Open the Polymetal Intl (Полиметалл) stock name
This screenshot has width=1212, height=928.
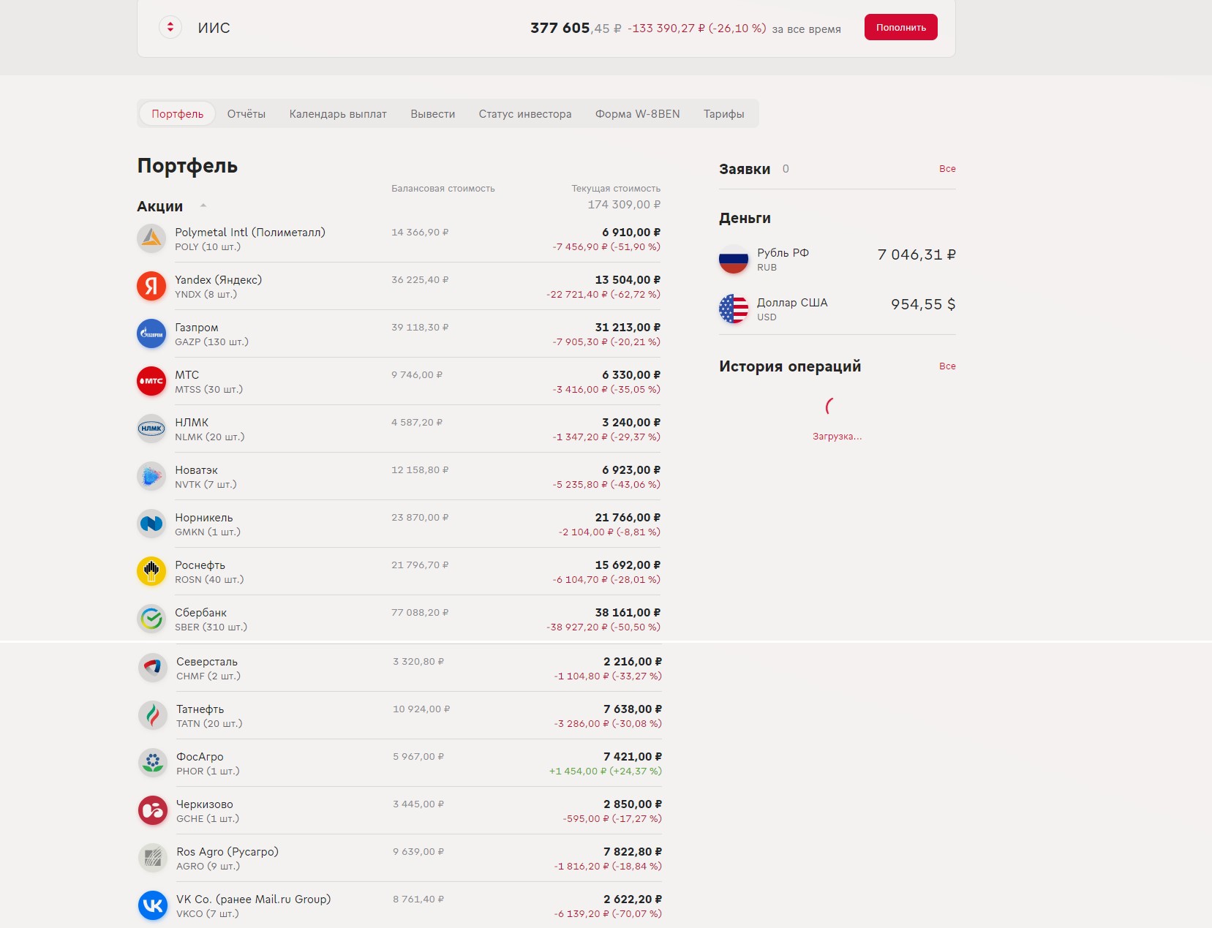tap(250, 233)
